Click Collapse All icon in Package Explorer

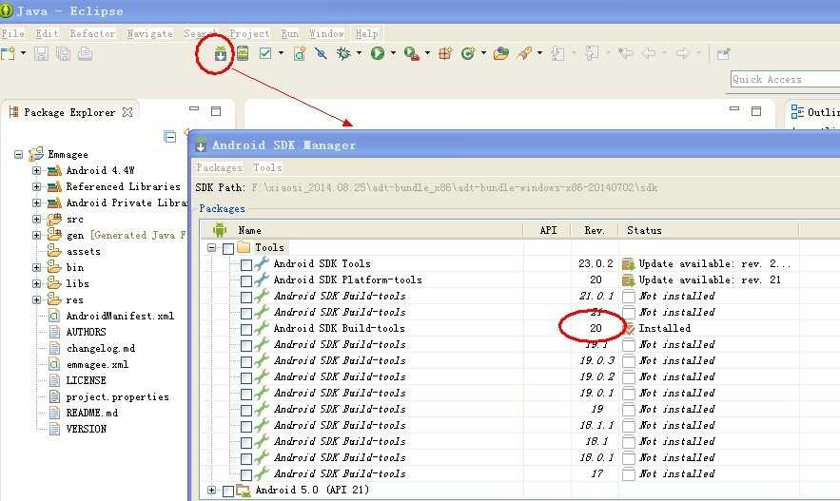click(x=170, y=137)
